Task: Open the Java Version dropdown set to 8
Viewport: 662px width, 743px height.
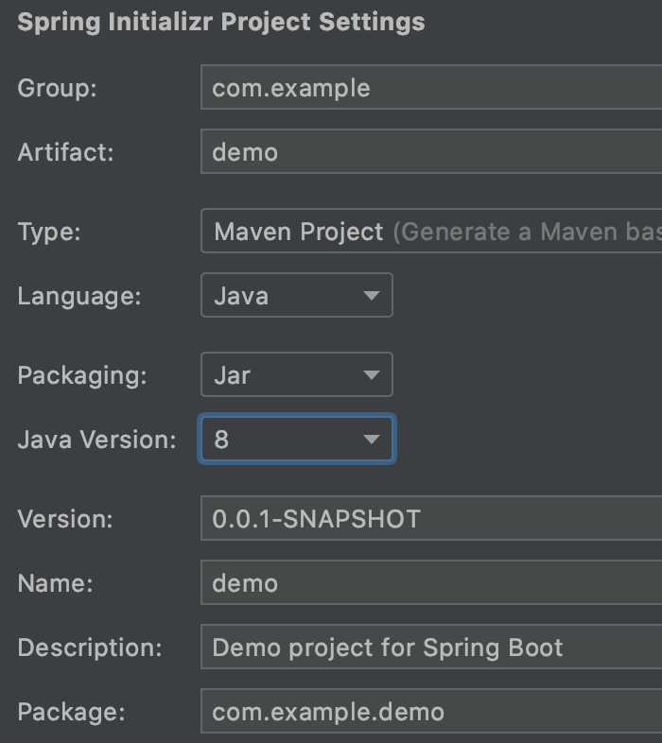Action: point(297,440)
